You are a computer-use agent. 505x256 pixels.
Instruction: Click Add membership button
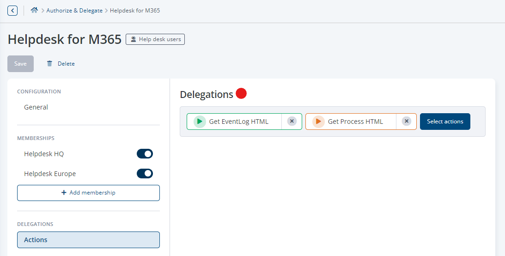coord(88,193)
